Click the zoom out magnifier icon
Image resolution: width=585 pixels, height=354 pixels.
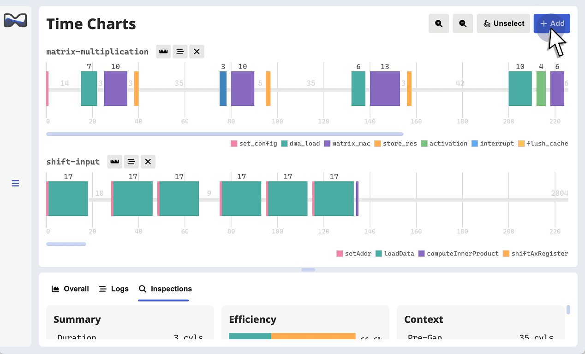462,23
